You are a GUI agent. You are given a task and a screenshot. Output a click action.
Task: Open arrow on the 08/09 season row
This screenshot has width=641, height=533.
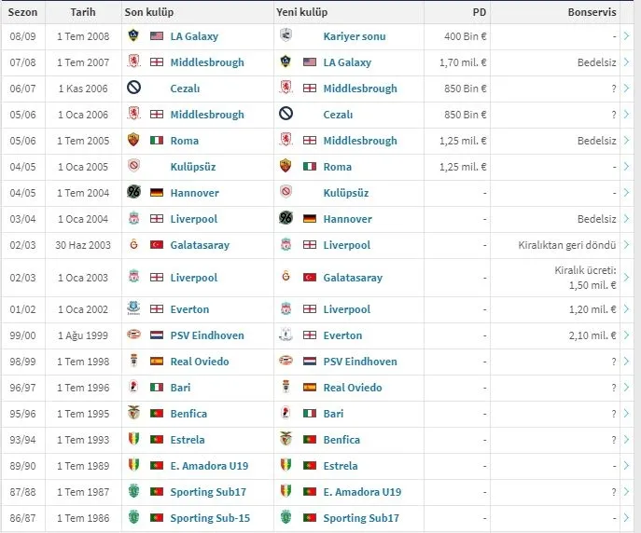click(627, 36)
